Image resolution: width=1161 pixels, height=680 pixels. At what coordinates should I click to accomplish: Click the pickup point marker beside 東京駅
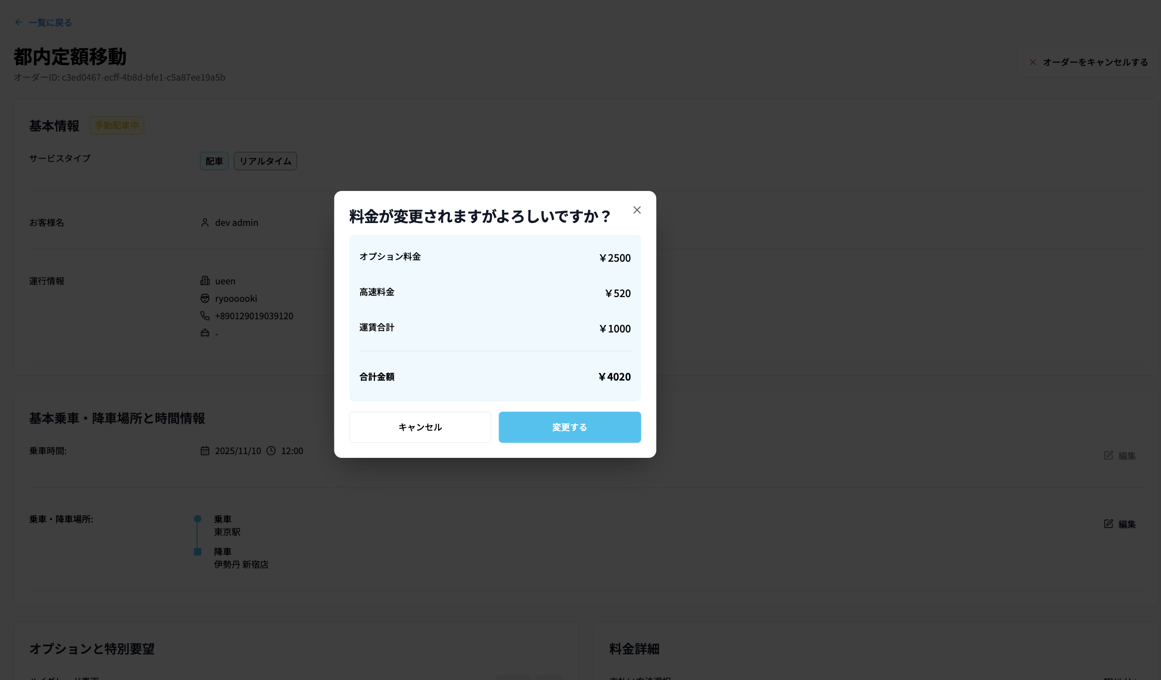pyautogui.click(x=198, y=519)
